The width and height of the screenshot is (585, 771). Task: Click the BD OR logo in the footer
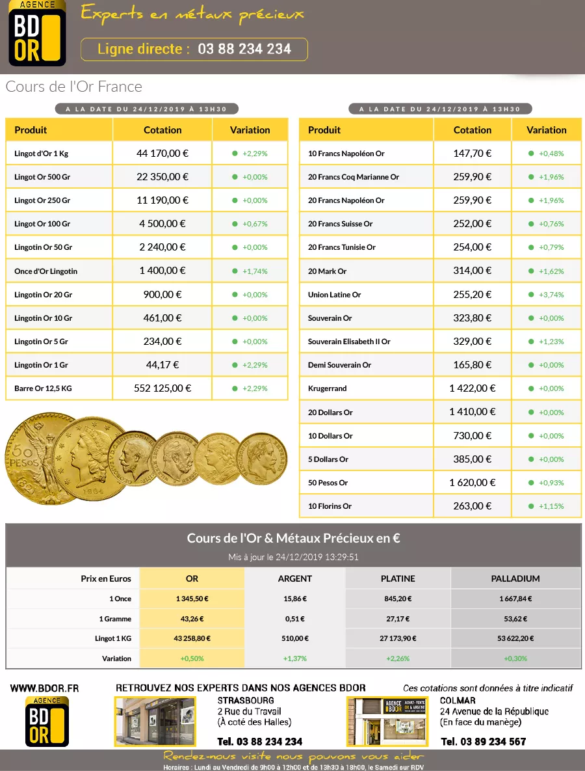pos(47,721)
